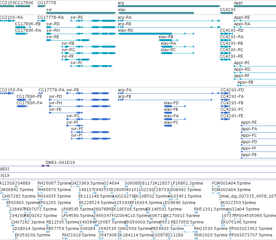Click protein arg-PA label
276x240 pixels.
pyautogui.click(x=125, y=90)
